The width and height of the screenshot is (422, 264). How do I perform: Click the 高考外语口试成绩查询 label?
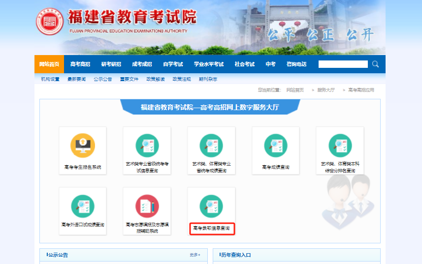[83, 225]
